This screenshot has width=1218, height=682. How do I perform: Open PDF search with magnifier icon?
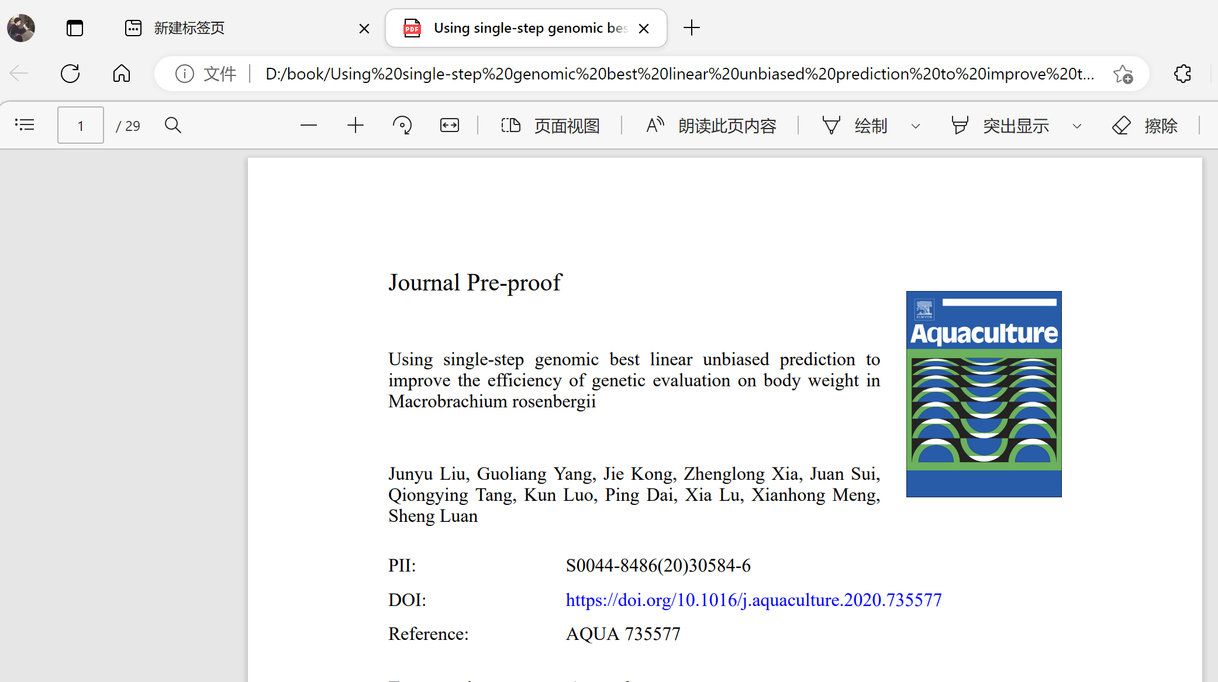[x=173, y=125]
